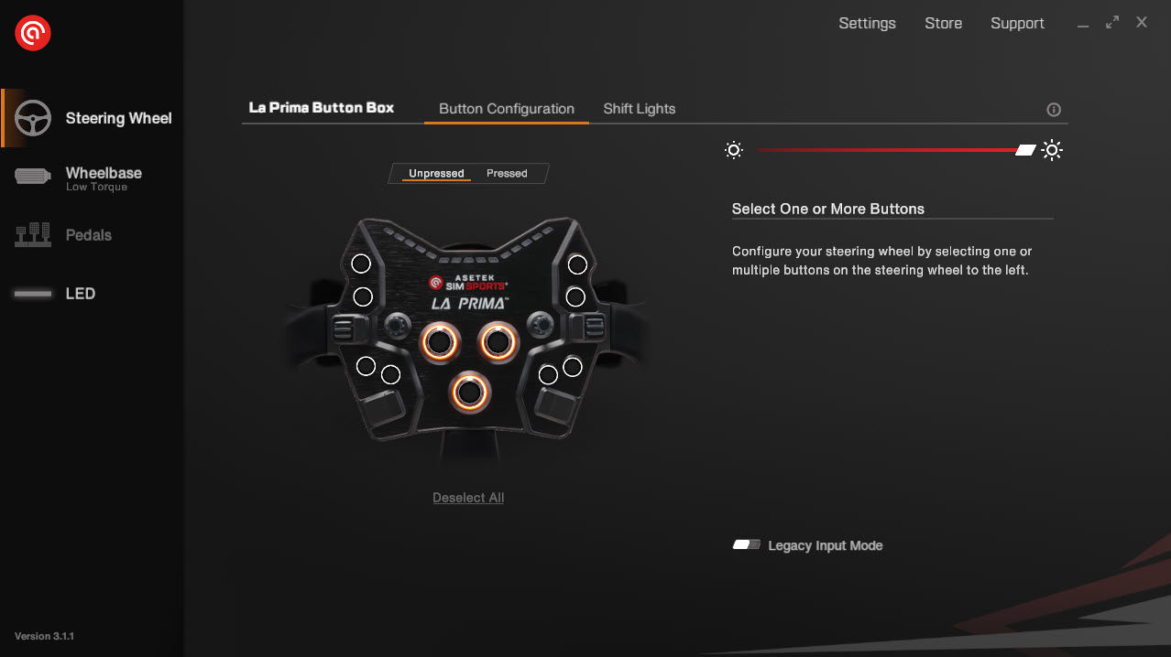The width and height of the screenshot is (1171, 657).
Task: Click the brightness slider handle
Action: pos(1026,150)
